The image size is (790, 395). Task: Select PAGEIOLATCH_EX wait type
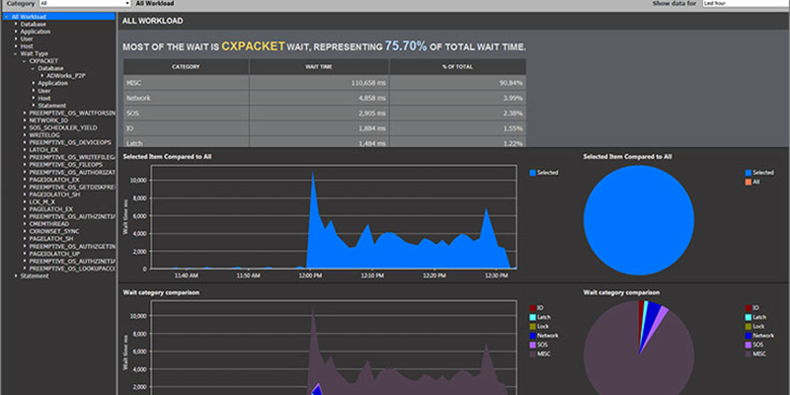tap(54, 180)
